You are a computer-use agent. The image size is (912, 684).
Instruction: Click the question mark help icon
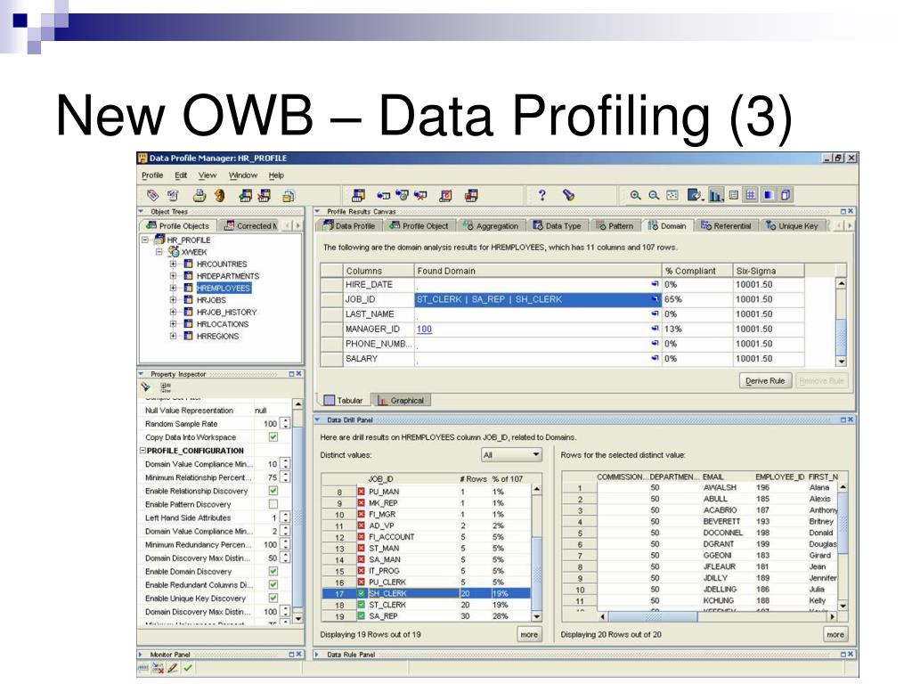[x=542, y=195]
